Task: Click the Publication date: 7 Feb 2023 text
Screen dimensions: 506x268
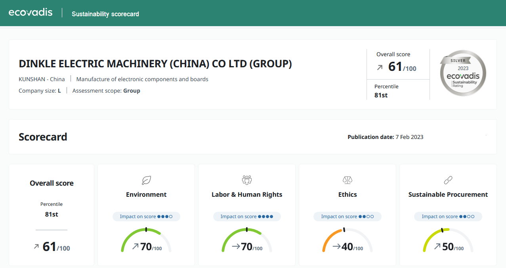Action: (386, 137)
